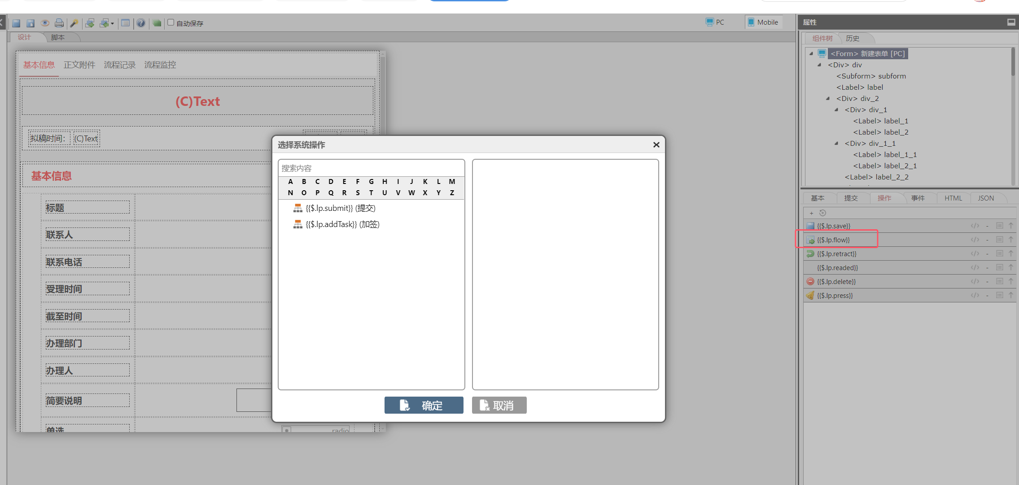The height and width of the screenshot is (485, 1019).
Task: Click the 取消 button in dialog
Action: point(499,405)
